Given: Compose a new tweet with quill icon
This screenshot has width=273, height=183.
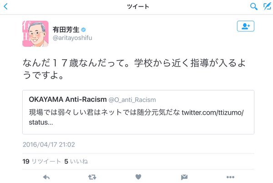Looking at the screenshot, I should (267, 6).
